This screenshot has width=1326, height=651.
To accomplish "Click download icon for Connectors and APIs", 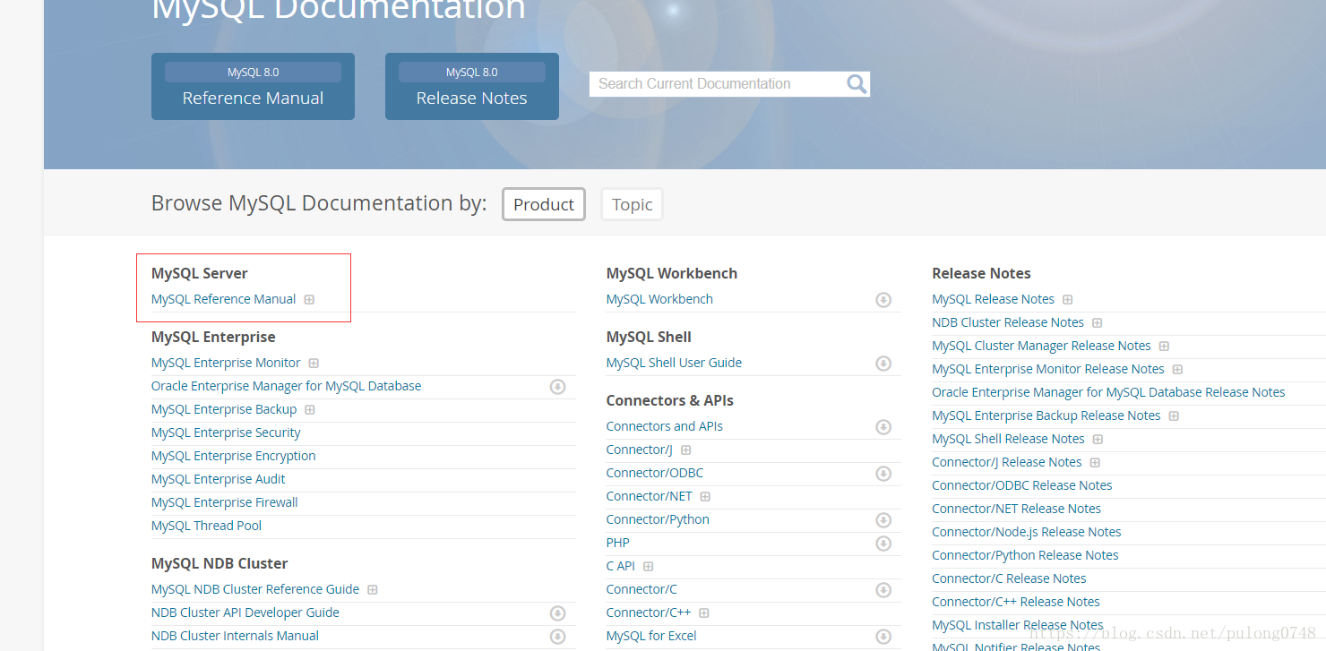I will tap(883, 427).
